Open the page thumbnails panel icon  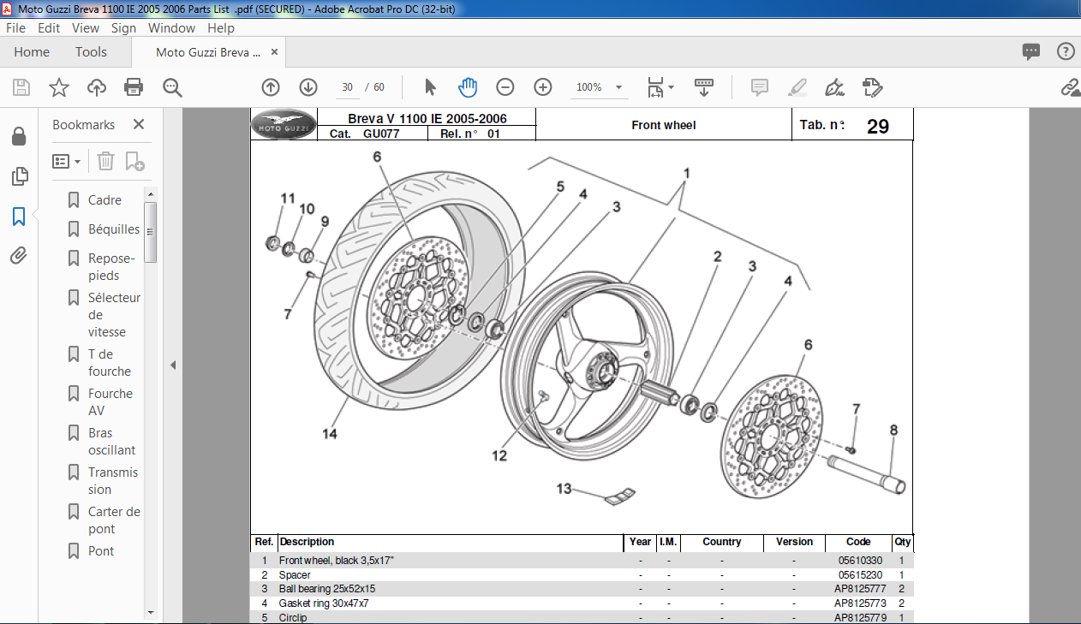click(19, 177)
